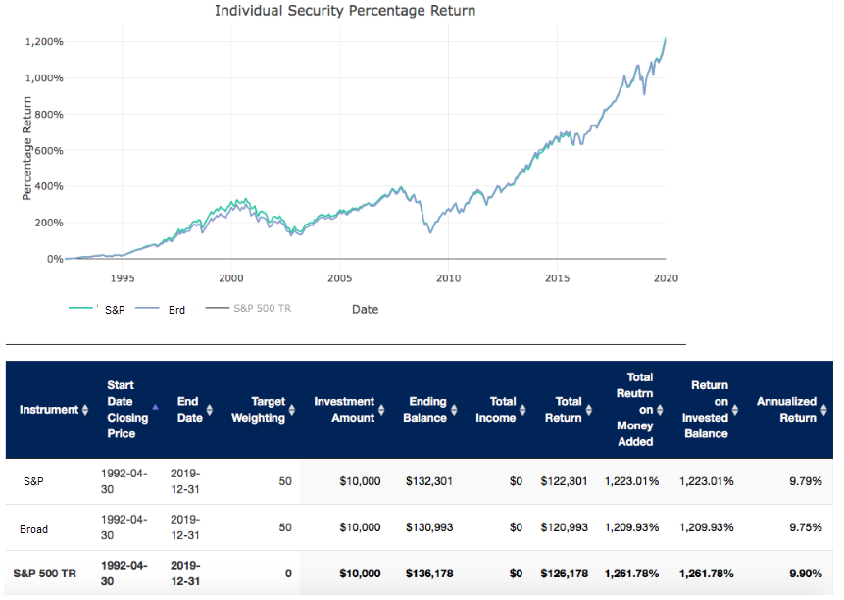
Task: Click target weighting 0 in S&P 500 TR row
Action: [x=288, y=574]
